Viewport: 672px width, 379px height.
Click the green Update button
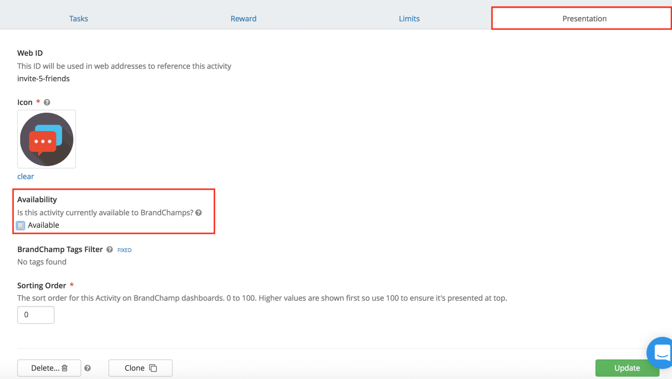click(x=627, y=368)
